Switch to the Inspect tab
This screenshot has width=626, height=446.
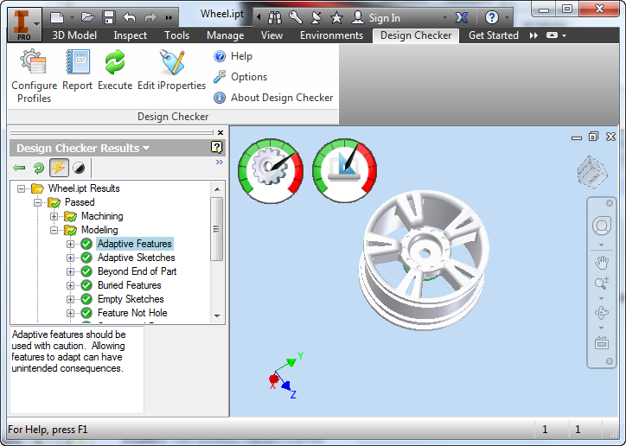point(131,35)
